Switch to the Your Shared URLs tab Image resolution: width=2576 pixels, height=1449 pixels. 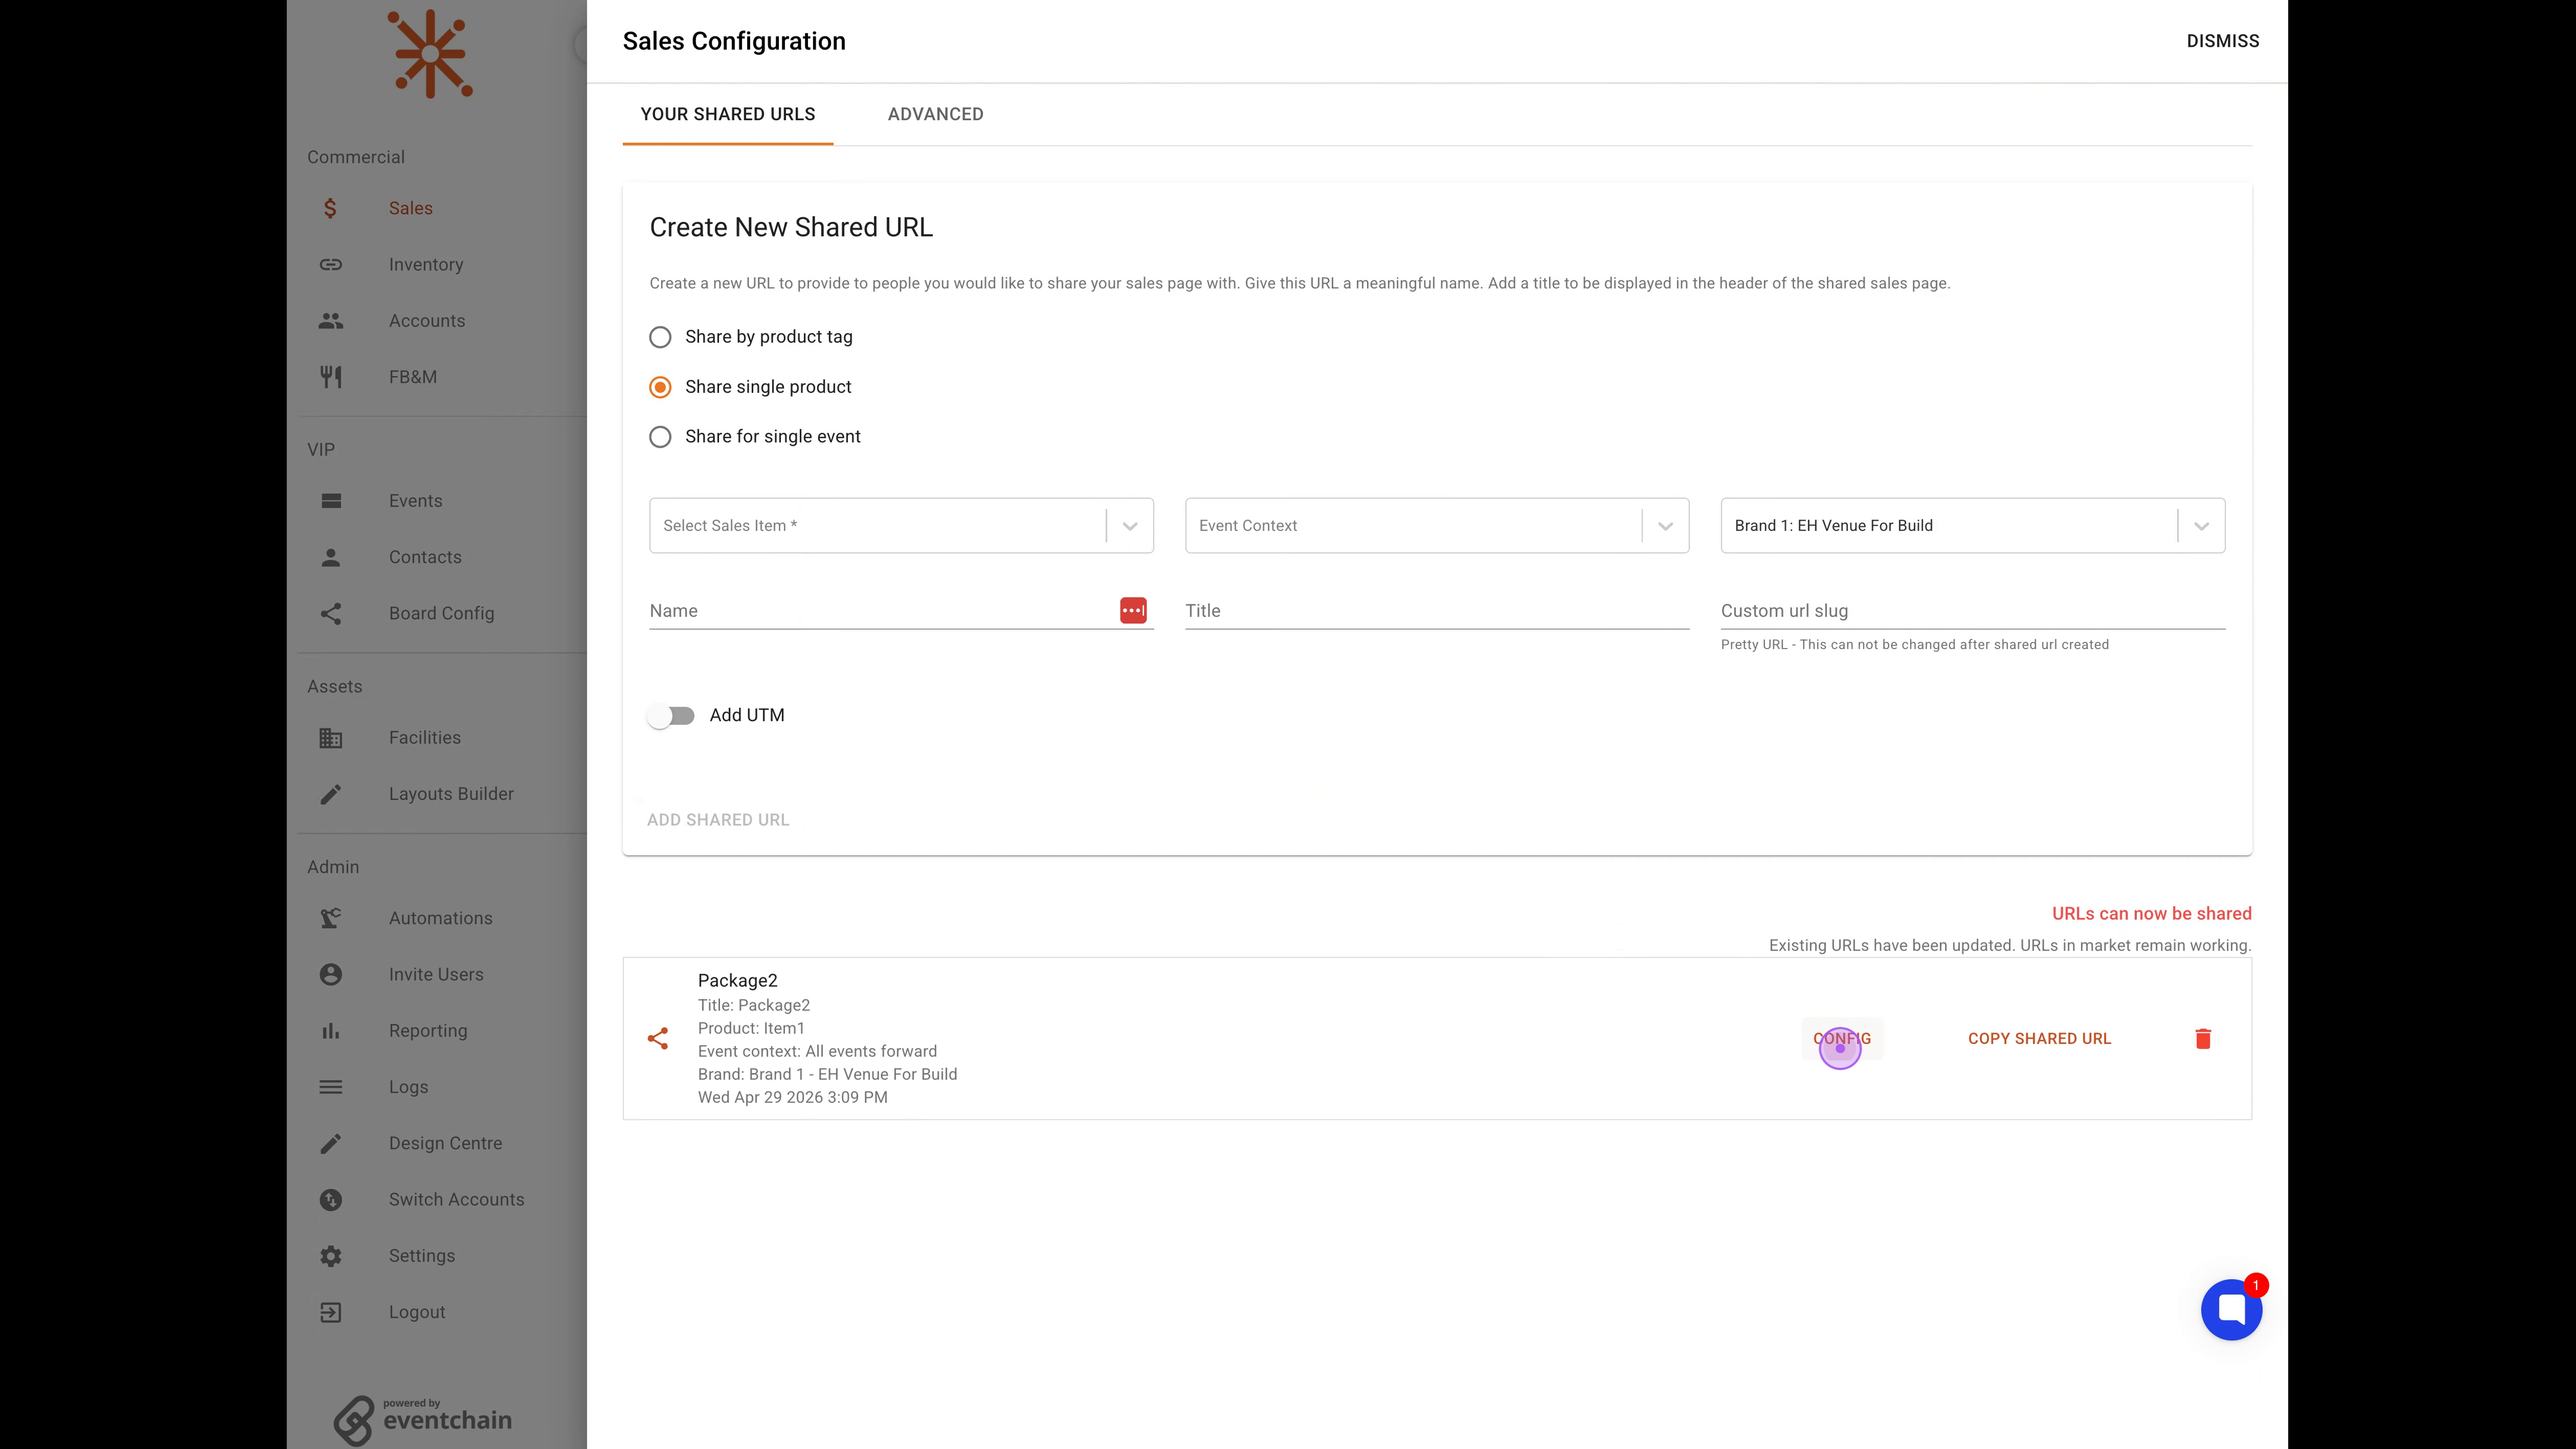(x=728, y=114)
